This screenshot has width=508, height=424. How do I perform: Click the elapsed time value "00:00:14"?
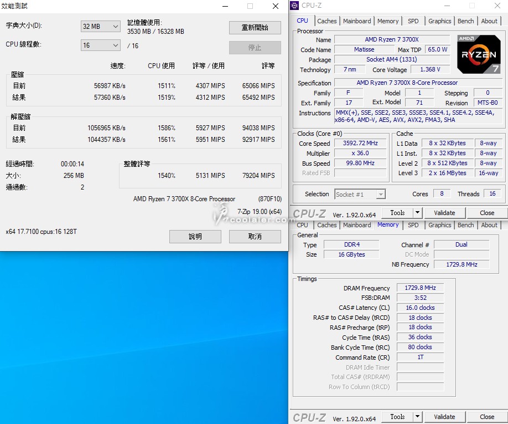click(x=72, y=164)
